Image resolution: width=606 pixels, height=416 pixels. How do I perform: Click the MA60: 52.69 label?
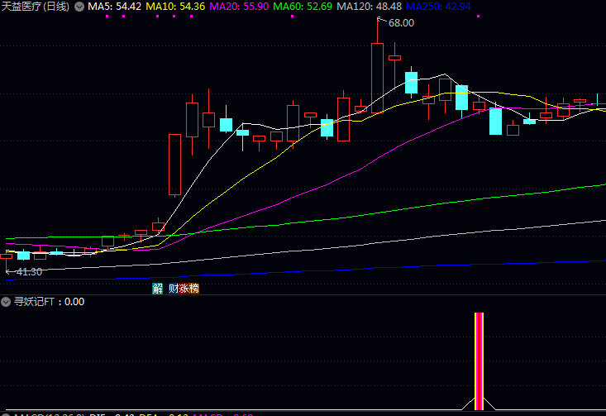pyautogui.click(x=303, y=7)
